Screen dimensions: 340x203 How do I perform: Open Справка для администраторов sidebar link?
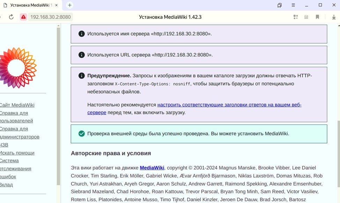[x=20, y=133]
